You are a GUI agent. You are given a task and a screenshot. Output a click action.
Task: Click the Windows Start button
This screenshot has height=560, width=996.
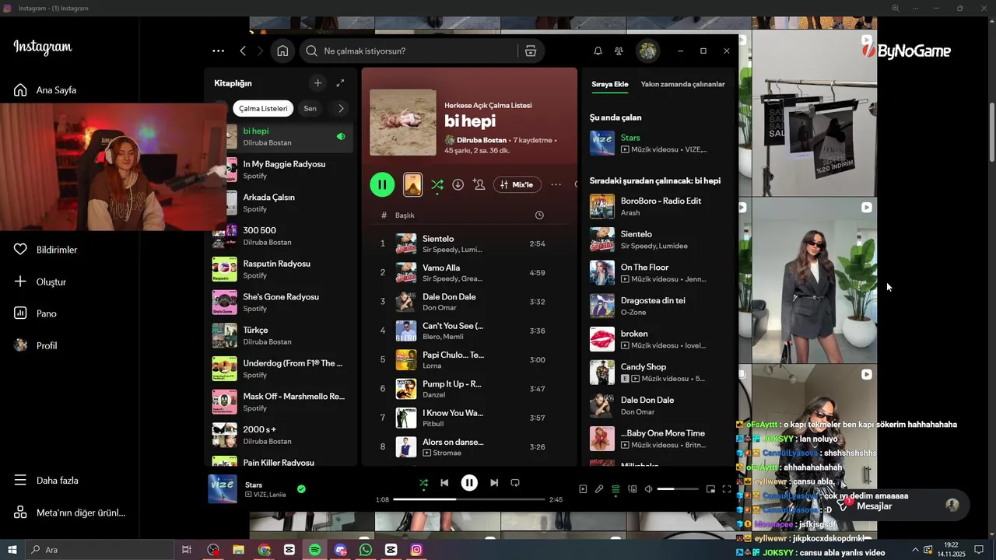(x=12, y=550)
